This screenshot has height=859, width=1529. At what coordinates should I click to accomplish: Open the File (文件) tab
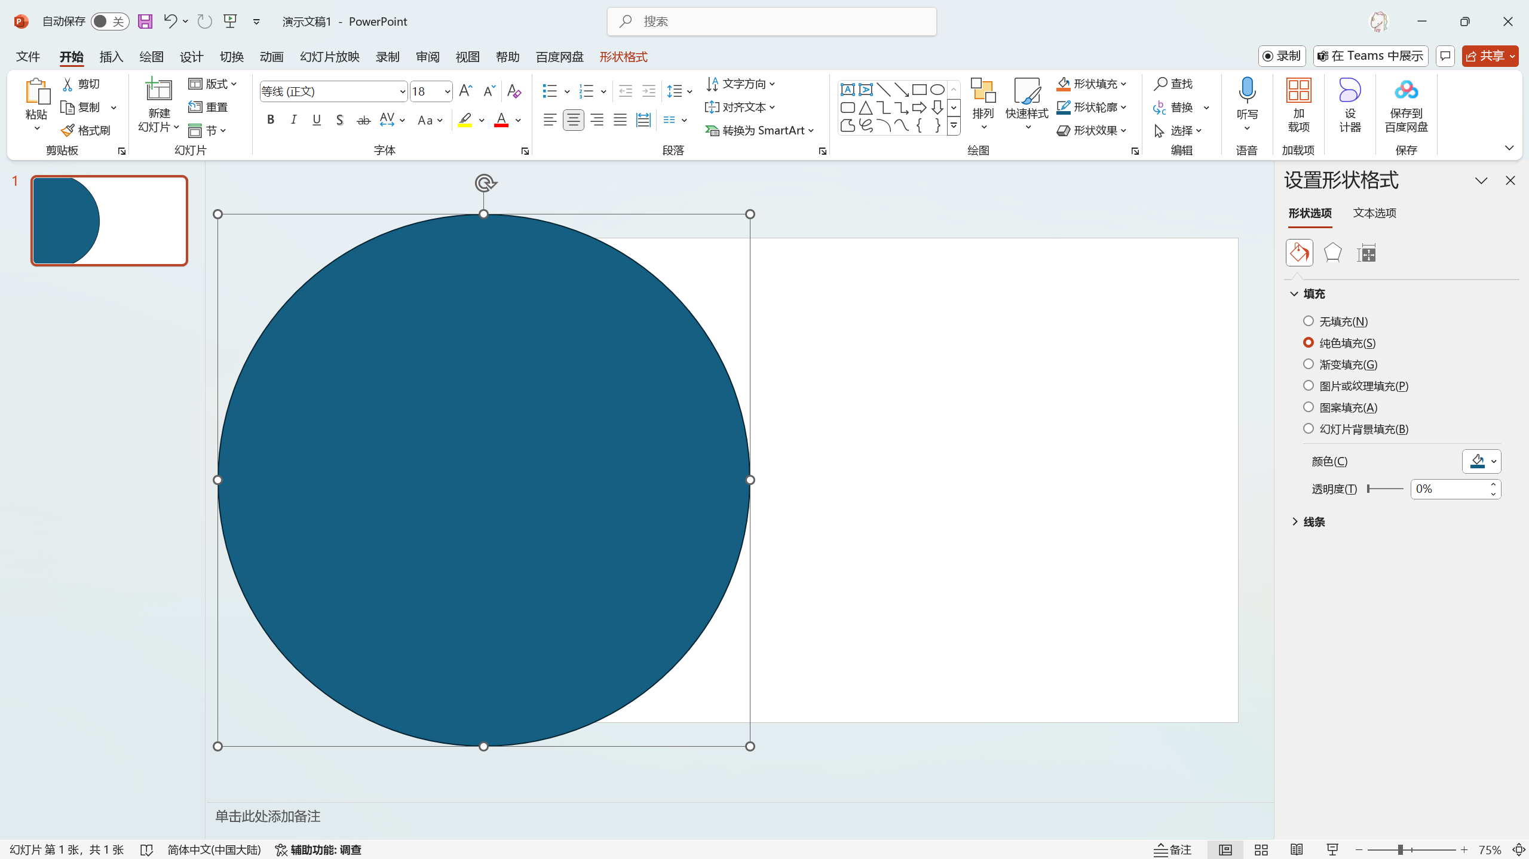[28, 57]
